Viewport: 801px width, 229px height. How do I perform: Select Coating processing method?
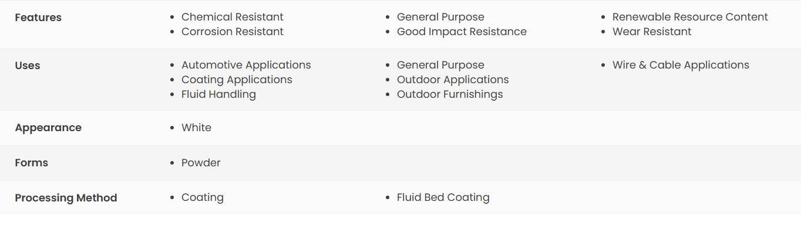click(203, 198)
